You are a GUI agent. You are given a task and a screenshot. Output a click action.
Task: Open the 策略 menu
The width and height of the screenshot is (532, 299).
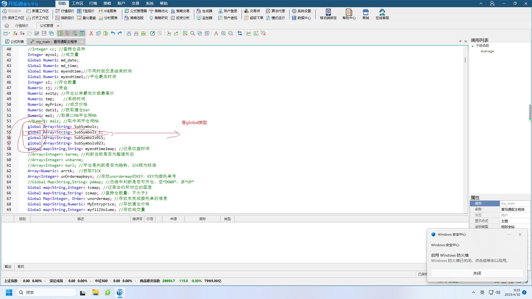[107, 3]
